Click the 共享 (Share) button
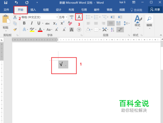This screenshot has width=163, height=123. (x=155, y=10)
